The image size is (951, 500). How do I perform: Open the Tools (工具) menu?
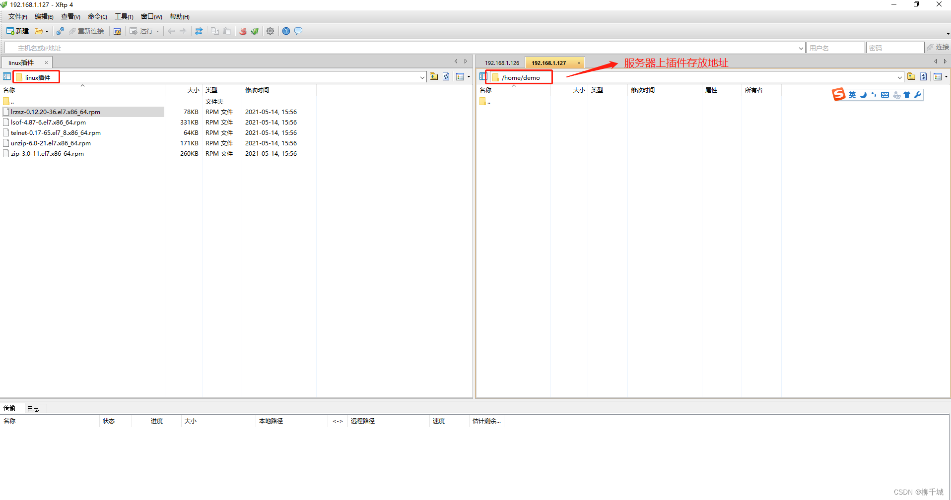124,17
